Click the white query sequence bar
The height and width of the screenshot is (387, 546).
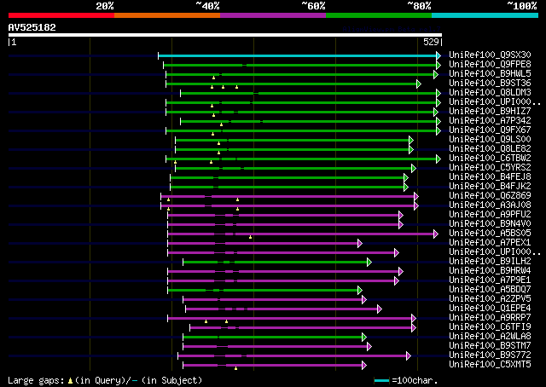click(225, 35)
